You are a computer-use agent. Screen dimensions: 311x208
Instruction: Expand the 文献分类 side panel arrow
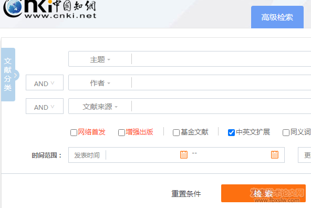point(16,75)
